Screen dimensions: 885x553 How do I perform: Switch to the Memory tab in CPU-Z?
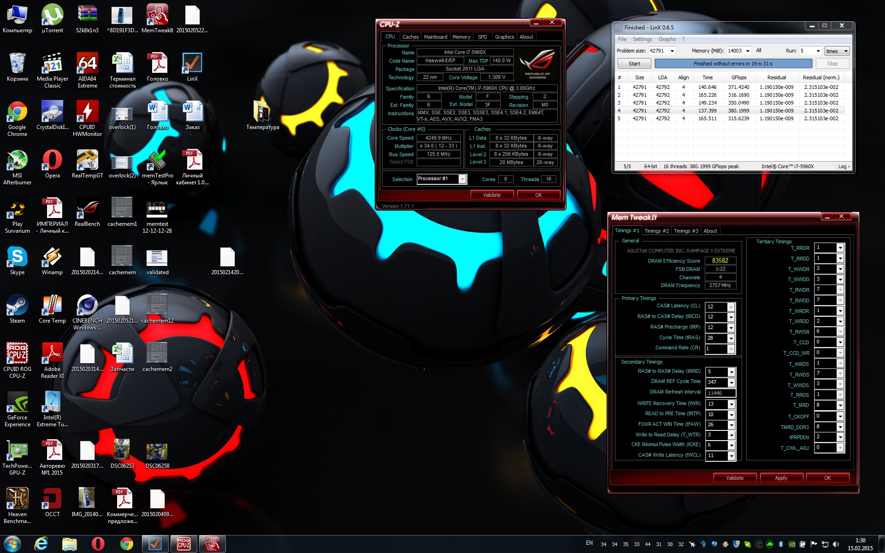tap(461, 37)
